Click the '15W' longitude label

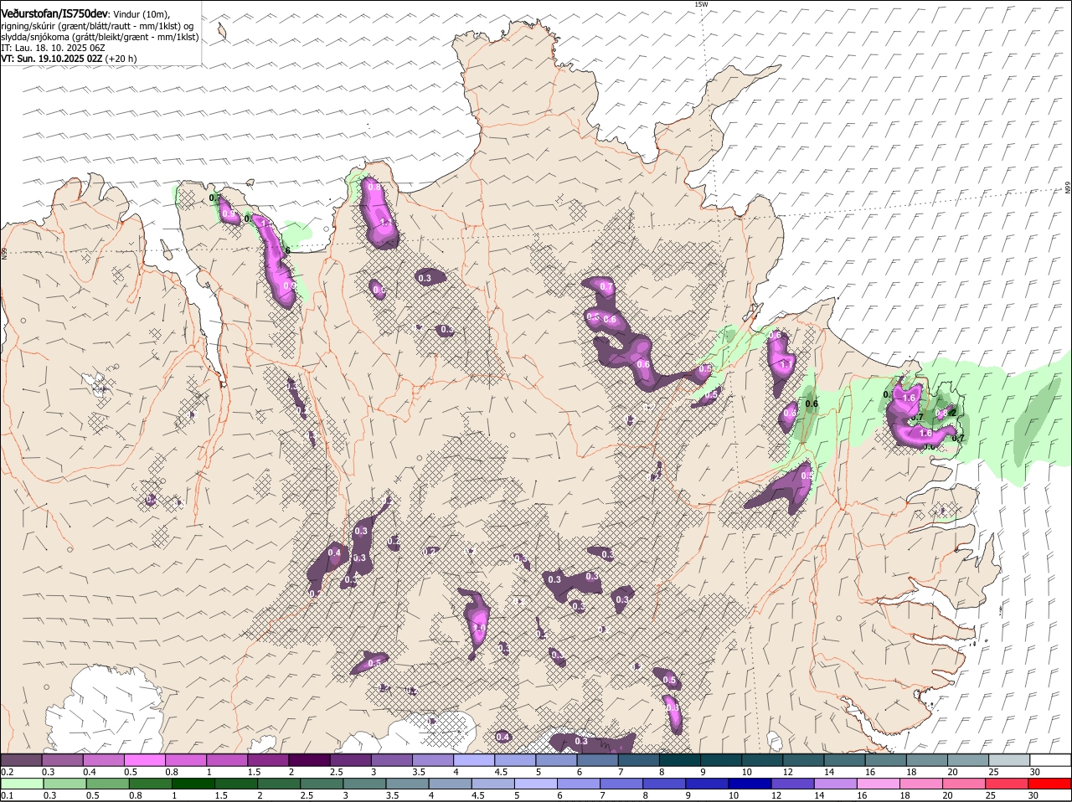(701, 4)
